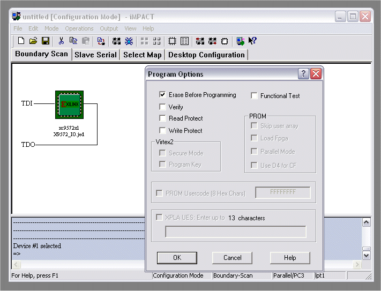Open the Edit menu
The height and width of the screenshot is (291, 381).
(x=33, y=28)
